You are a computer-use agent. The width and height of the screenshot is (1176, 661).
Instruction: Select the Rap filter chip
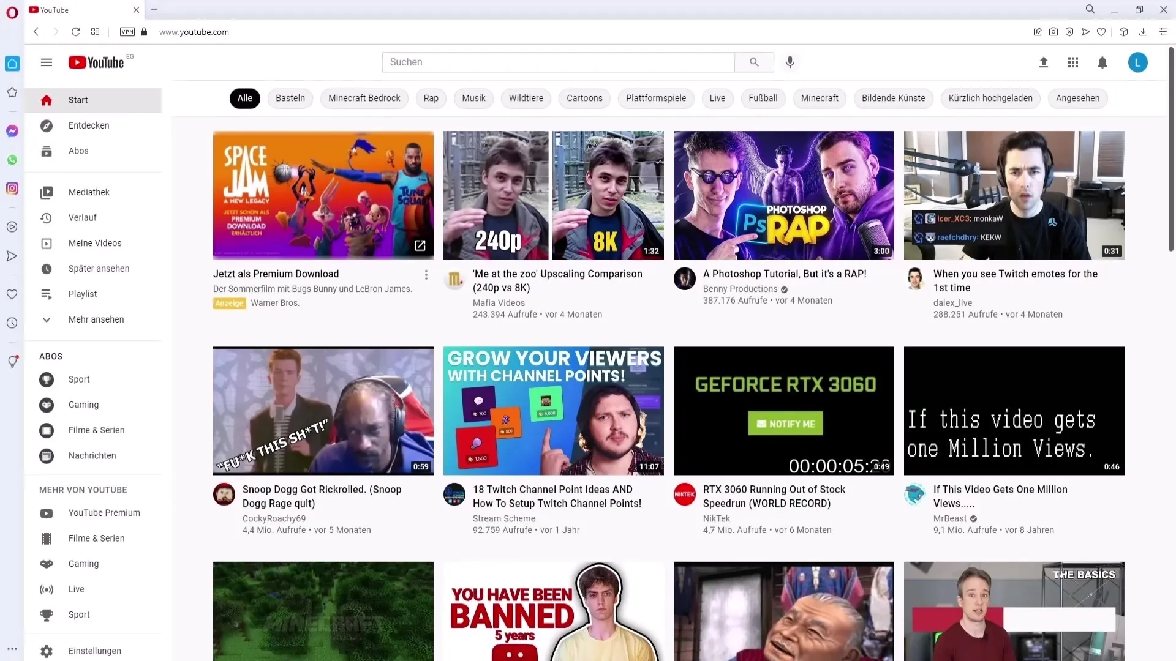tap(431, 98)
